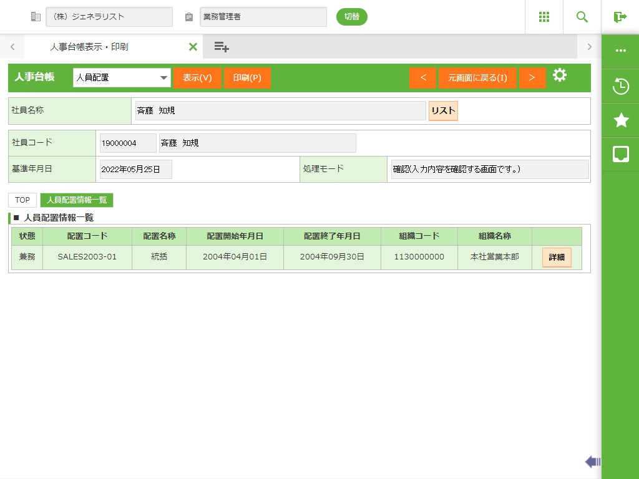Click the logout icon at top right
The image size is (639, 479).
point(620,17)
